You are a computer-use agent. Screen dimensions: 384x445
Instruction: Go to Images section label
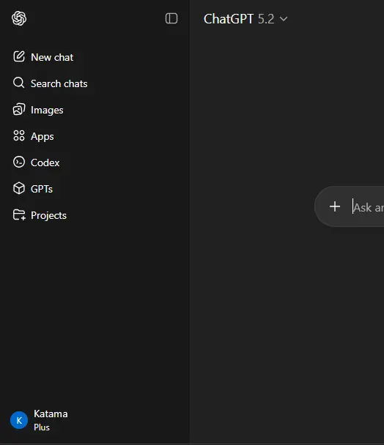pyautogui.click(x=47, y=110)
